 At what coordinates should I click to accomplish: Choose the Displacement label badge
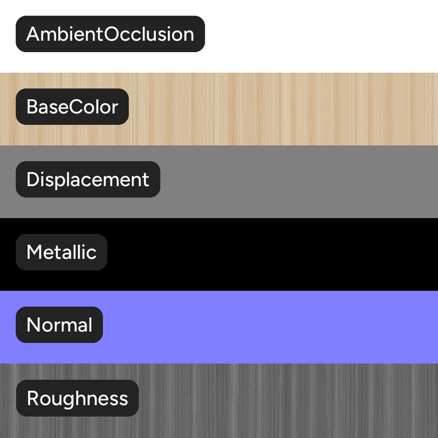click(x=88, y=179)
